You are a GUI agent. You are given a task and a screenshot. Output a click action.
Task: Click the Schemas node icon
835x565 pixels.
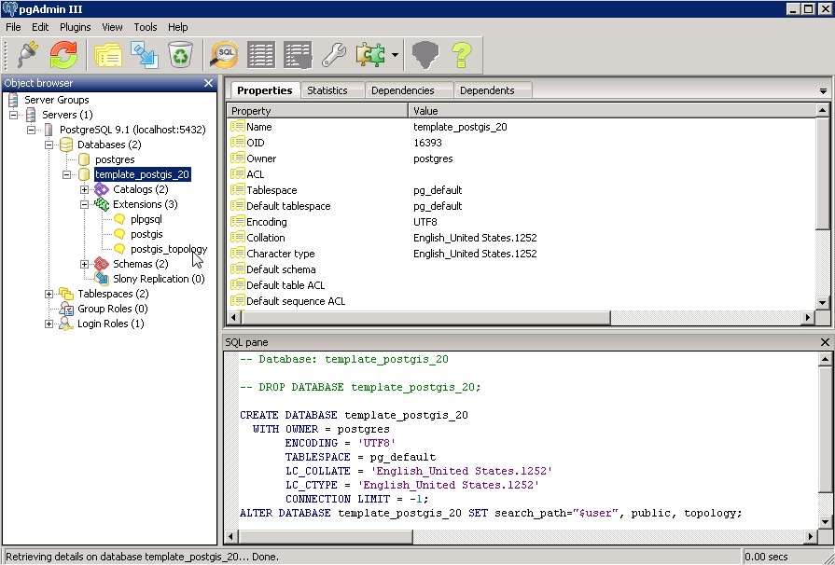(101, 264)
